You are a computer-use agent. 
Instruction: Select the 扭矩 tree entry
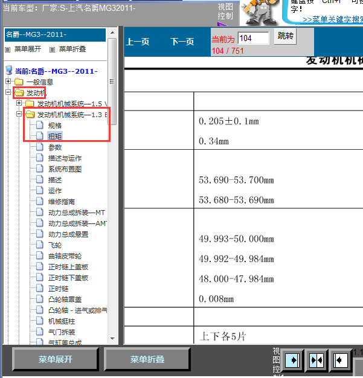[55, 136]
